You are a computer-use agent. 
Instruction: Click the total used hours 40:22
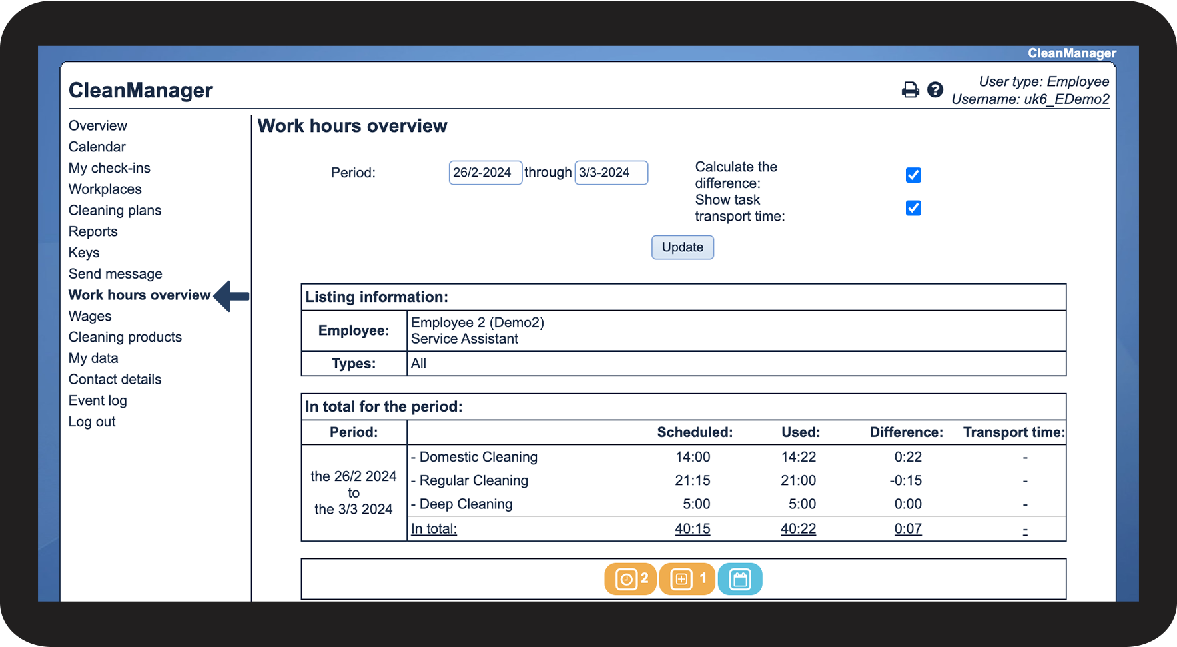798,529
